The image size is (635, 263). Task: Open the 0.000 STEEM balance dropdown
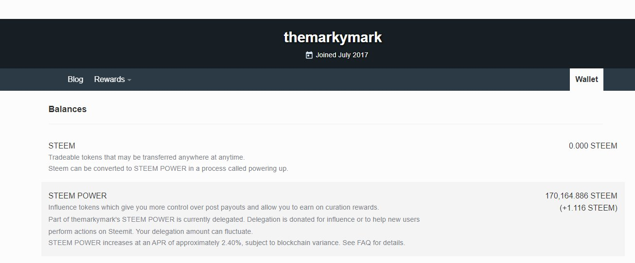tap(593, 146)
